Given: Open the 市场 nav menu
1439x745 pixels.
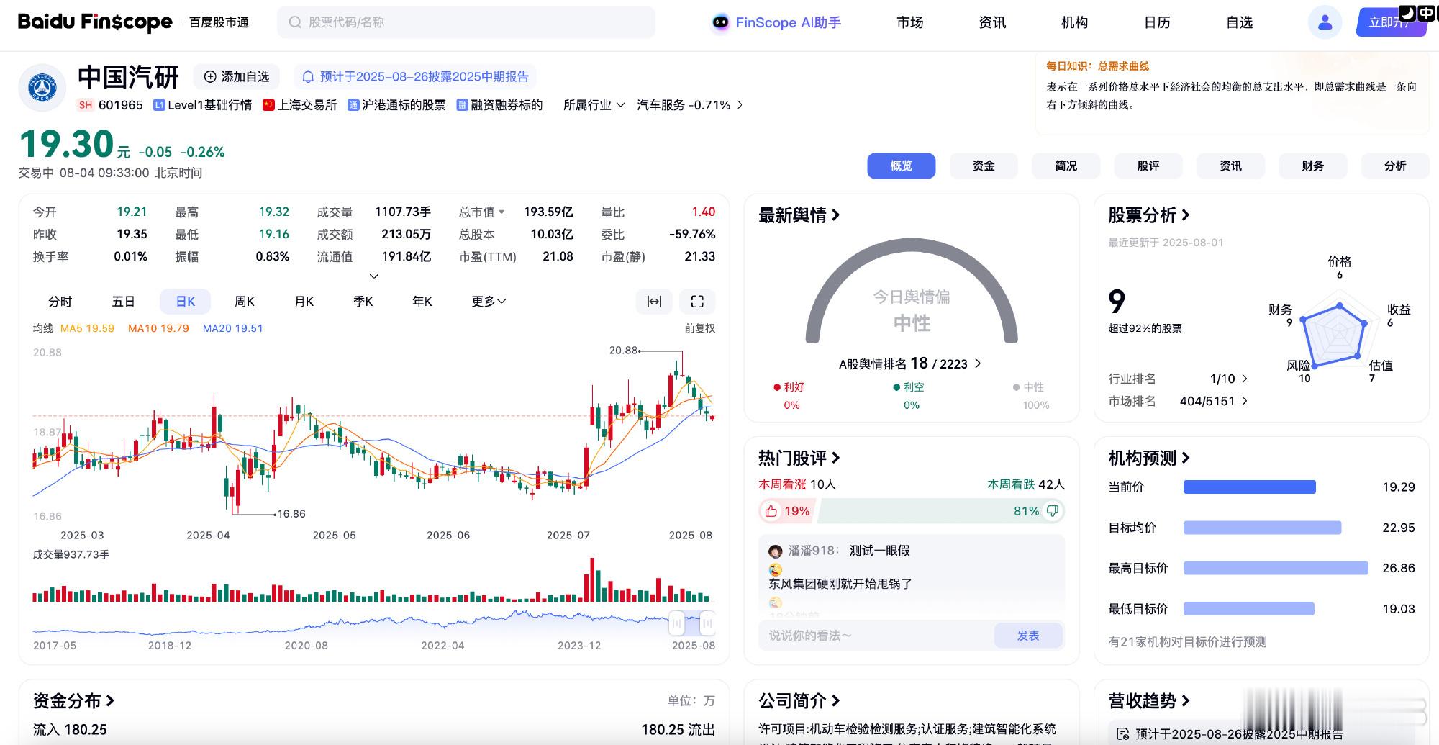Looking at the screenshot, I should coord(909,22).
